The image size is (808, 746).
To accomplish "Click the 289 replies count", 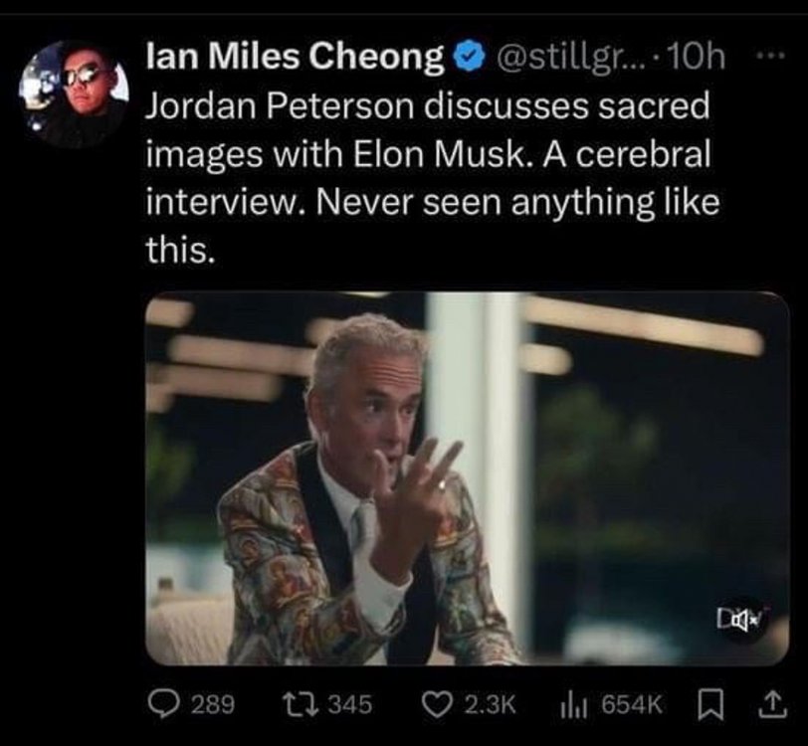I will coord(212,705).
